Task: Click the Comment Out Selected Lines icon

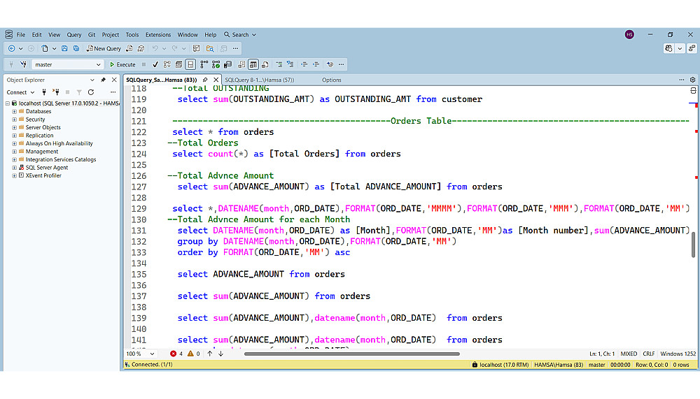Action: pyautogui.click(x=279, y=65)
